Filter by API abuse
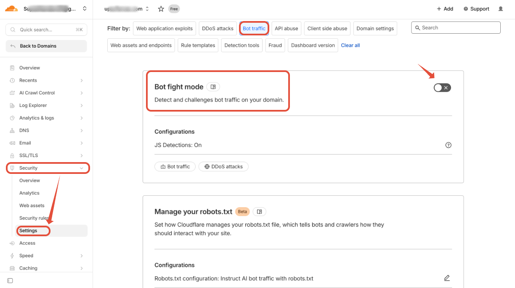Image resolution: width=515 pixels, height=288 pixels. (x=287, y=29)
